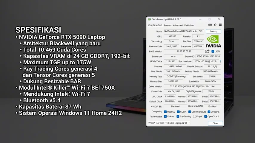Click the Bus Interface value PCIe x16 5.0
Viewport: 255px width, 143px height.
(206, 61)
